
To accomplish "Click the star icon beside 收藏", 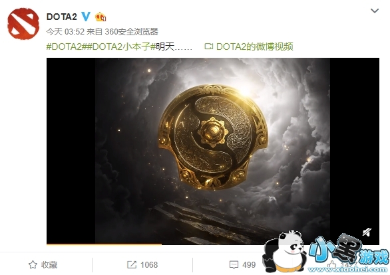I will point(33,264).
